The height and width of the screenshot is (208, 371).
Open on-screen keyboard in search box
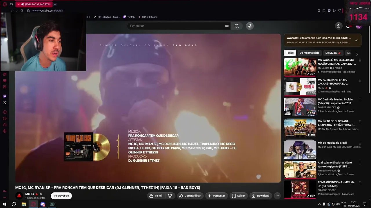pyautogui.click(x=227, y=26)
